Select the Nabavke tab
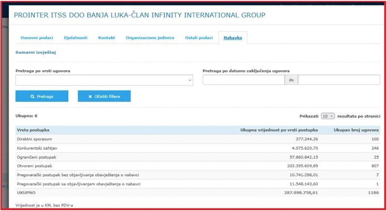The height and width of the screenshot is (211, 387). (233, 38)
